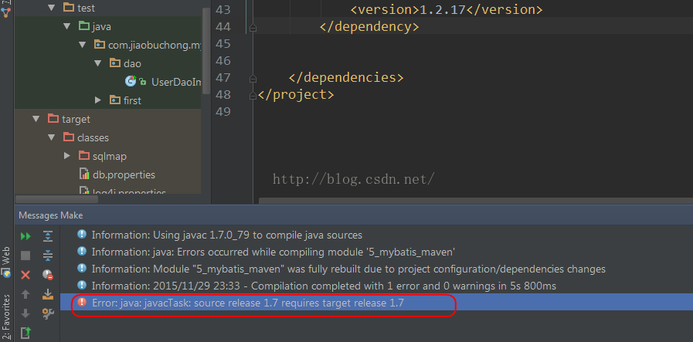The image size is (693, 342).
Task: Click the closing project tag on line 48
Action: coord(296,95)
